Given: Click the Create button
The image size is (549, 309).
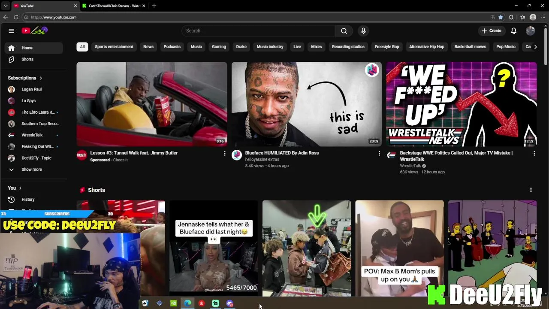Looking at the screenshot, I should 491,31.
